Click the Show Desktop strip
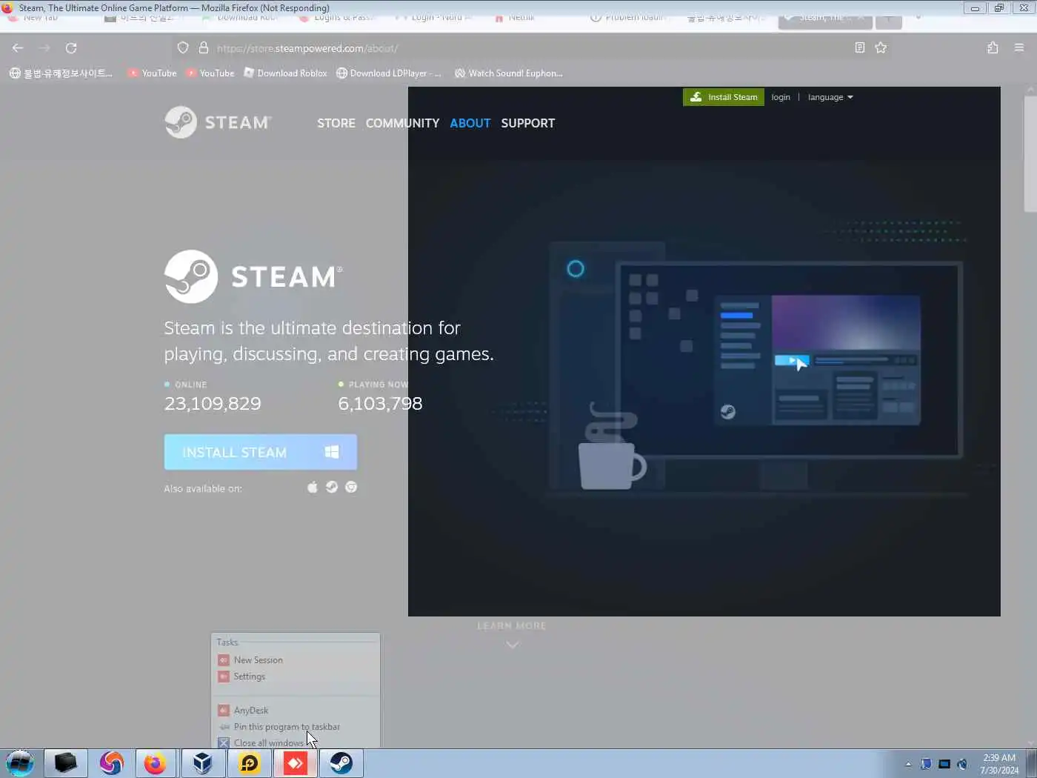The width and height of the screenshot is (1037, 778). 1031,763
